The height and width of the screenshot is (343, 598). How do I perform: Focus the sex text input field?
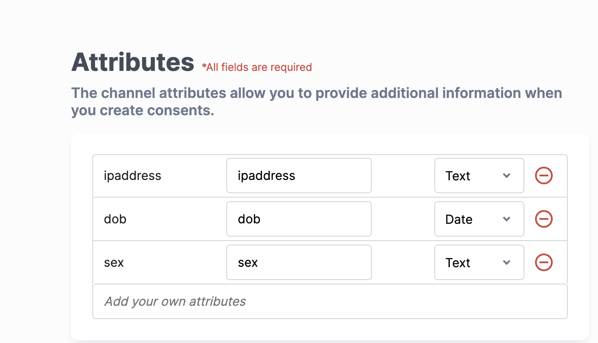pyautogui.click(x=299, y=262)
